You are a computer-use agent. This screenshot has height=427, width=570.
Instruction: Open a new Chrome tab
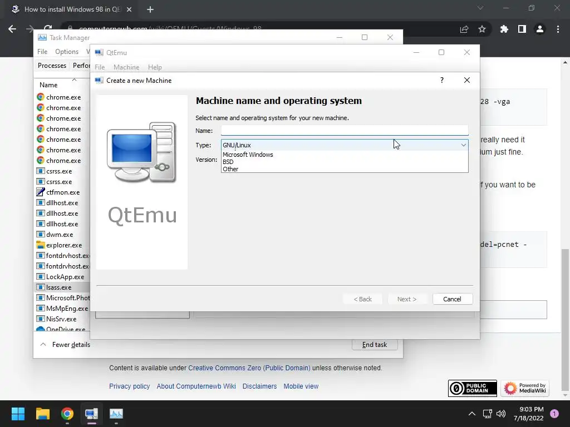pyautogui.click(x=150, y=9)
